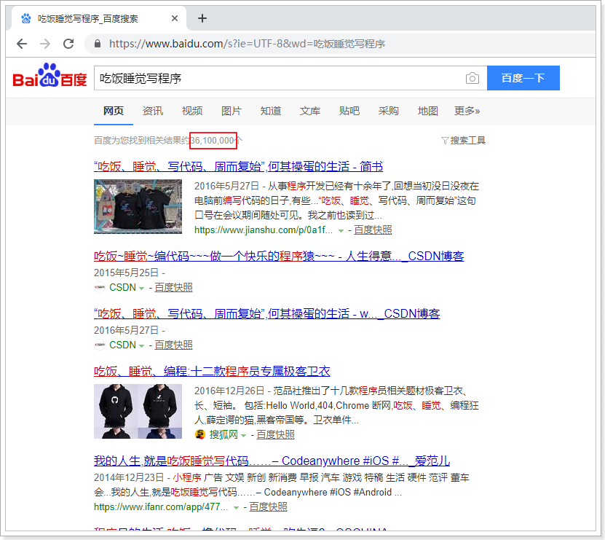
Task: Open 搜索工具 to filter search results
Action: tap(467, 139)
